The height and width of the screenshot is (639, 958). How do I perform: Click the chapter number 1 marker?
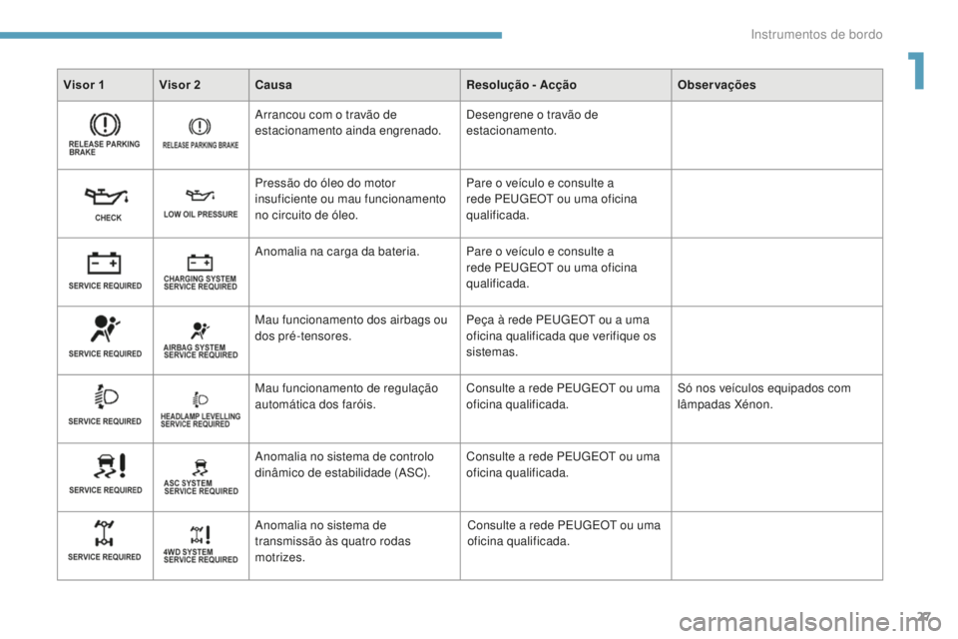tap(916, 71)
